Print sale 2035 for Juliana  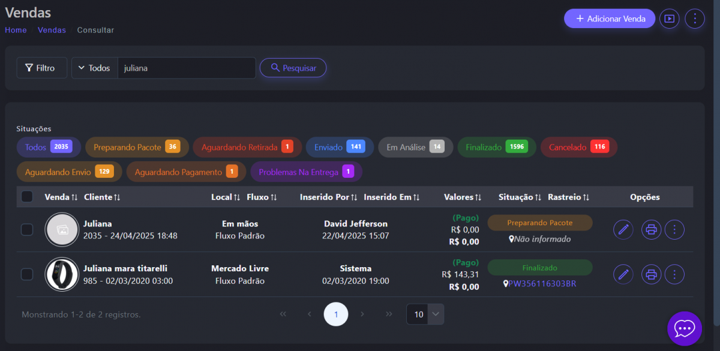click(x=651, y=229)
